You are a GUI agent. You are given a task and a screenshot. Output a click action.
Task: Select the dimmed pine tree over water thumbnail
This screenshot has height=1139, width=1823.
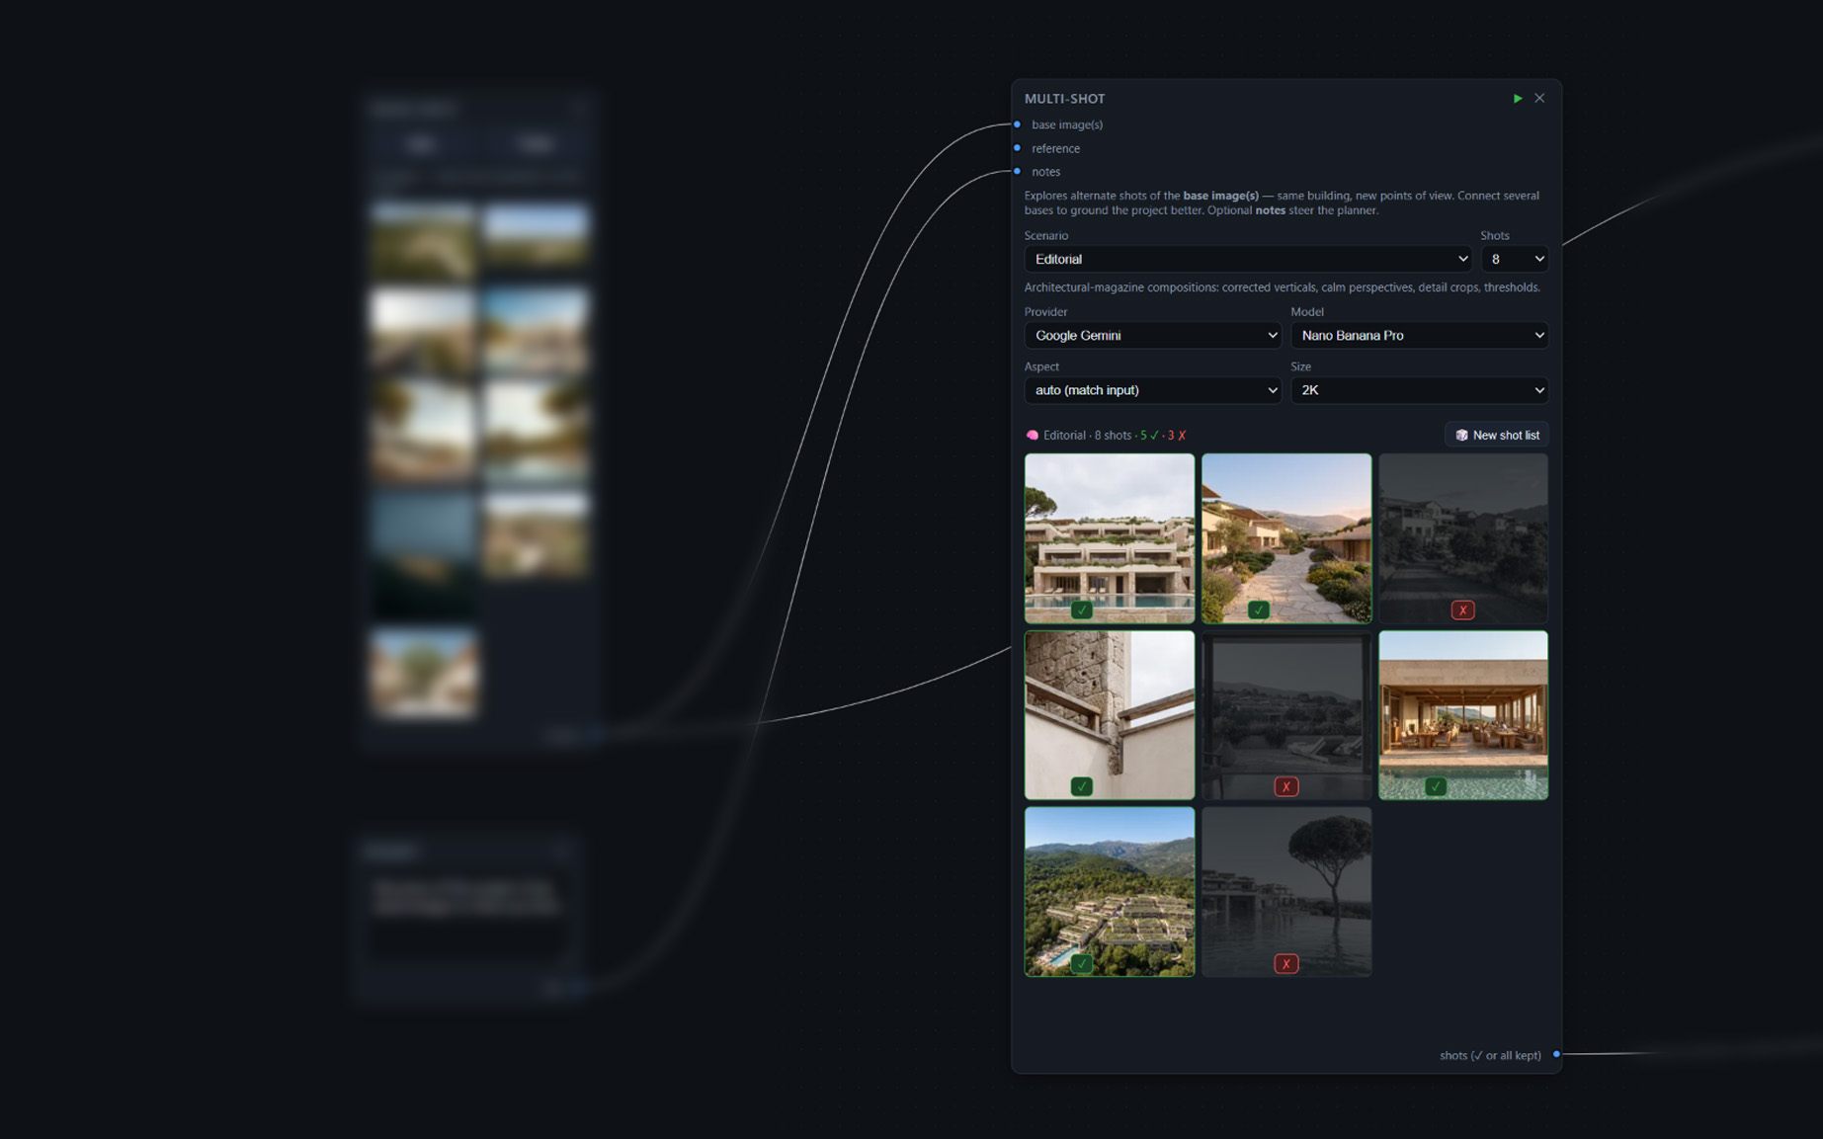coord(1286,892)
